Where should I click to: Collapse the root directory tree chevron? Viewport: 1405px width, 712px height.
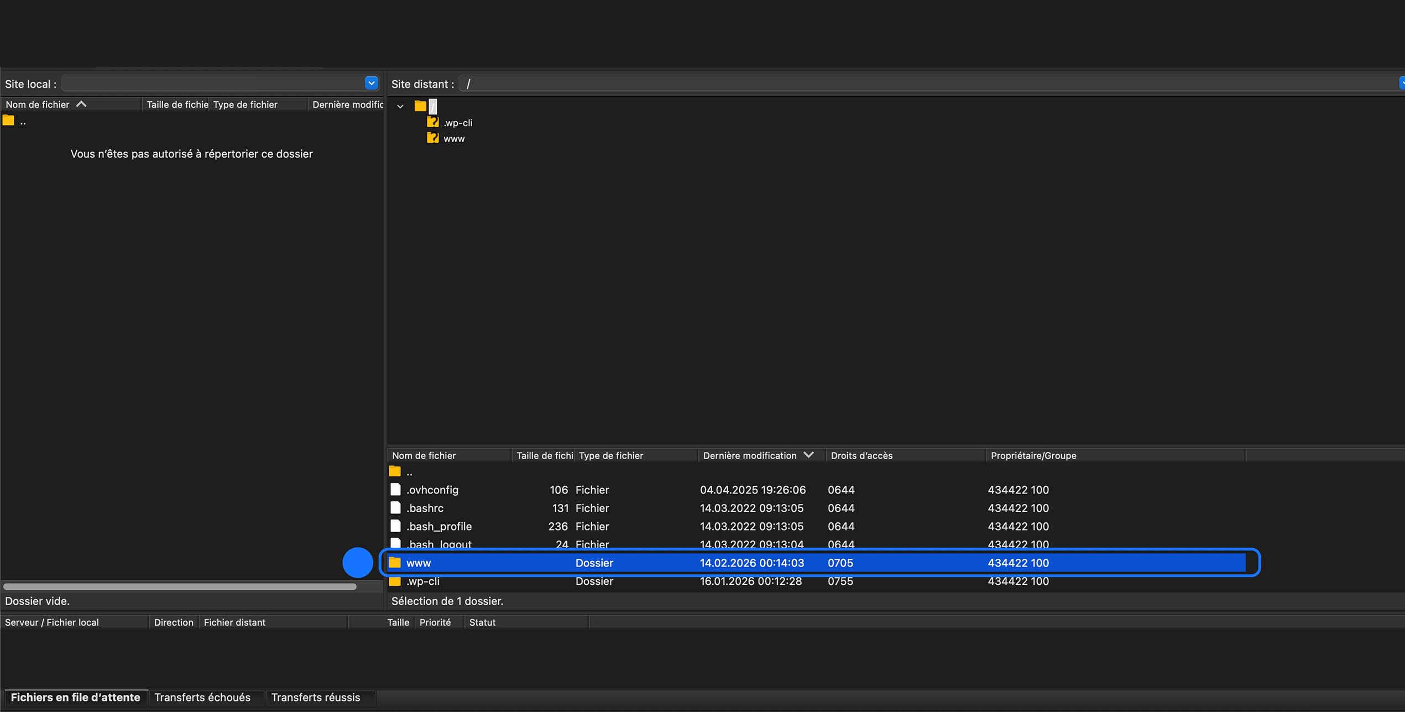400,106
